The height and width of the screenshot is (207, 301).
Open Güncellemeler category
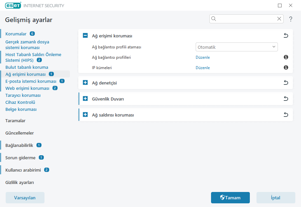click(x=20, y=133)
